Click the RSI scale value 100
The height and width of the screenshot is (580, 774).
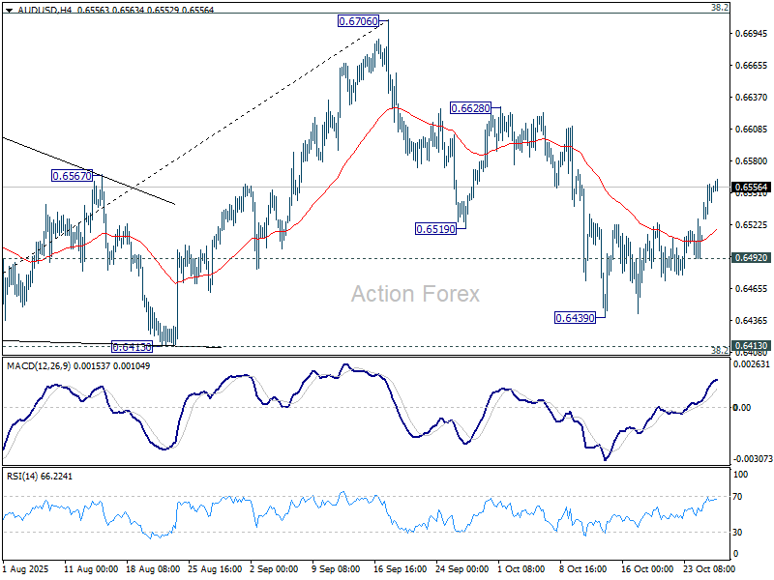point(741,475)
